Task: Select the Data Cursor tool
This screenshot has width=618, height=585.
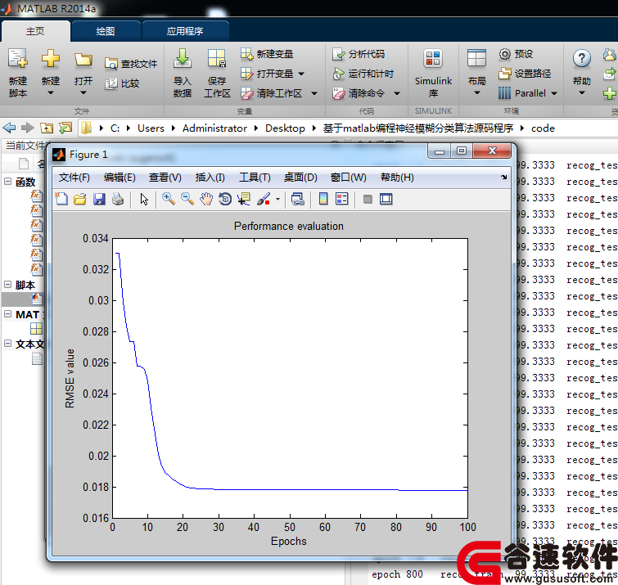Action: (244, 199)
